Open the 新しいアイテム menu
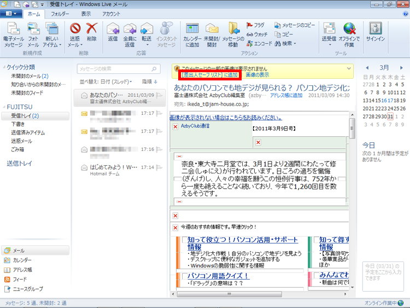The image size is (410, 308). coord(52,34)
